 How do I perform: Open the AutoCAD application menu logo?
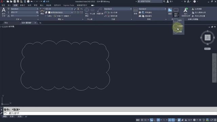(x=2, y=1)
